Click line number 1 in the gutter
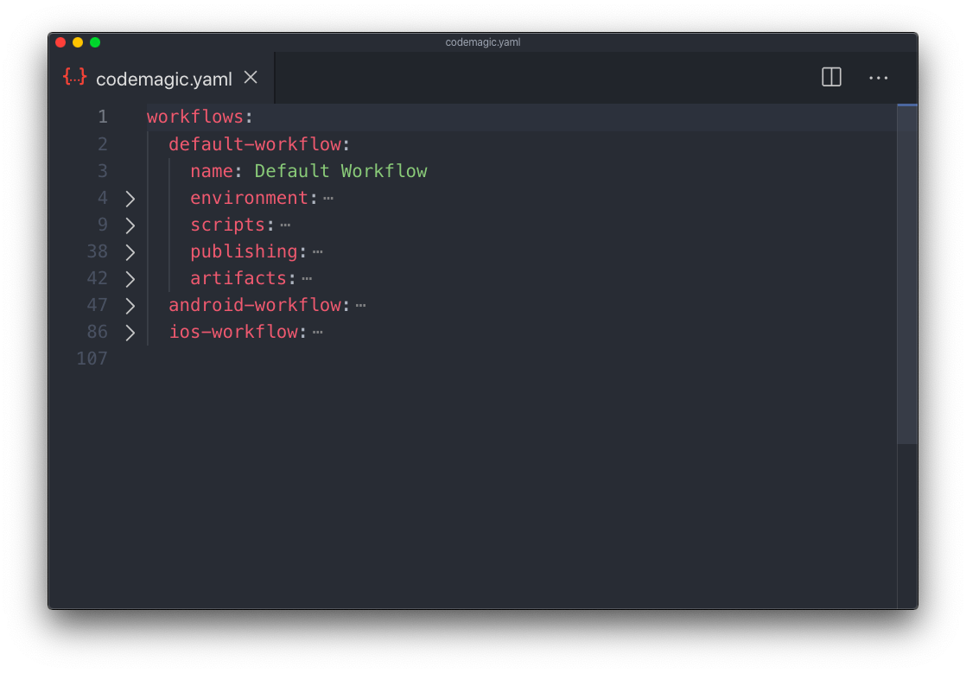This screenshot has height=673, width=966. coord(102,117)
